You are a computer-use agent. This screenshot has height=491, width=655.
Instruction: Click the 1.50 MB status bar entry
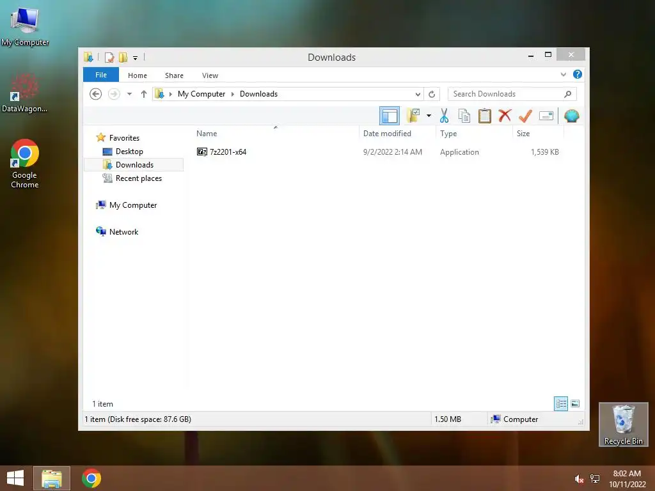pos(447,419)
